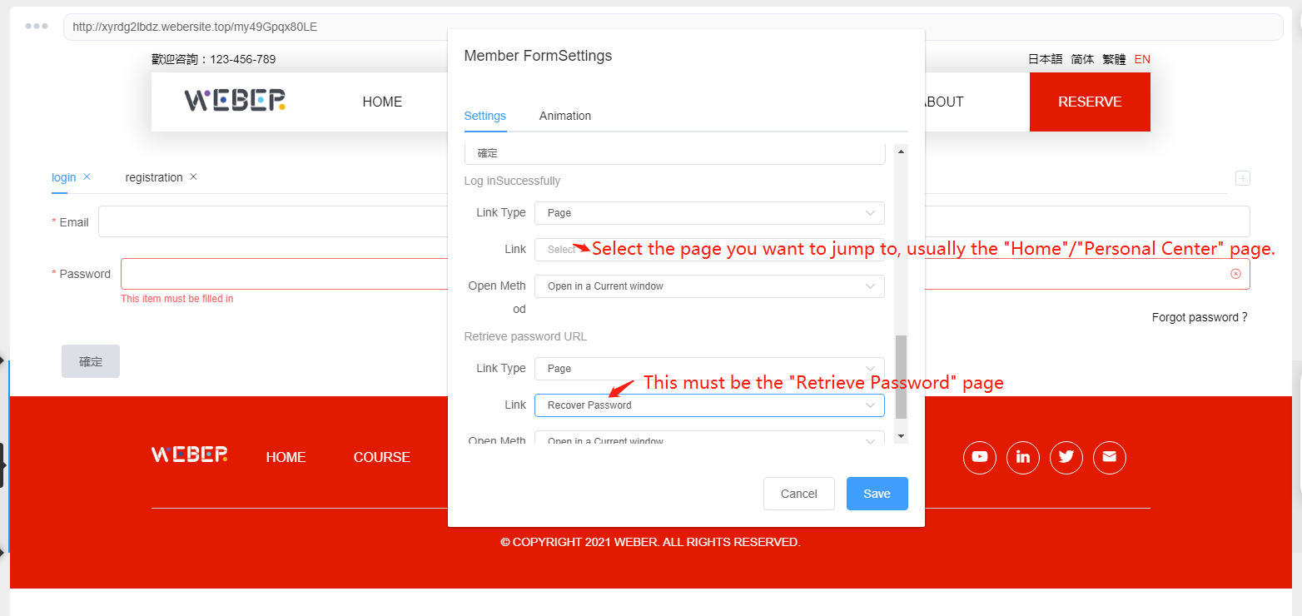Expand the Log in Successfully Link Type dropdown

tap(708, 213)
